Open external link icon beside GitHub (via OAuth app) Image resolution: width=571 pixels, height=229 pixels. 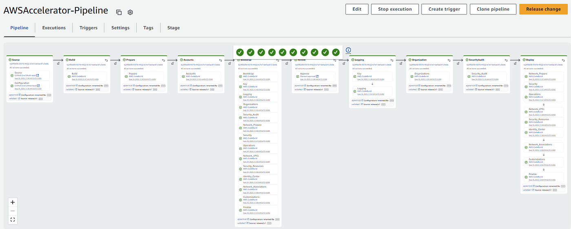[38, 75]
